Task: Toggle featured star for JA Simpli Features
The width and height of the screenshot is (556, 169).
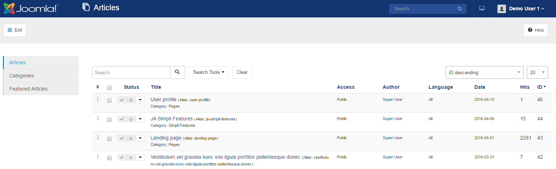Action: pyautogui.click(x=131, y=119)
